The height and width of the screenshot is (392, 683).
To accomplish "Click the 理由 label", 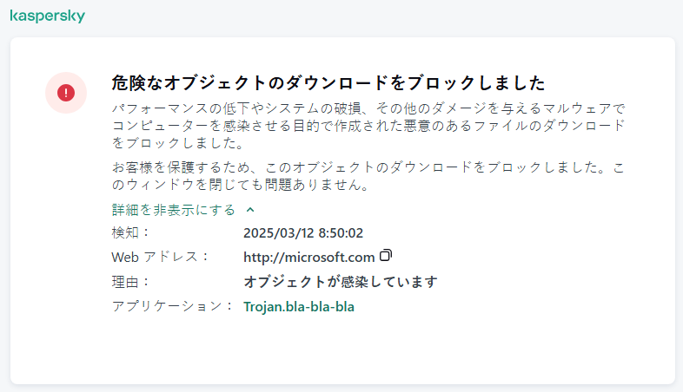I will [x=130, y=282].
